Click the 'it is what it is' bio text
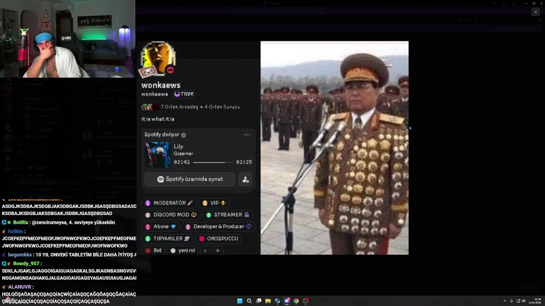 point(158,119)
